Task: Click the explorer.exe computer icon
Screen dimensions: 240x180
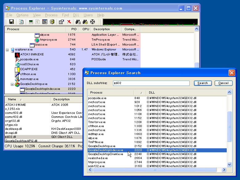Action: point(13,50)
